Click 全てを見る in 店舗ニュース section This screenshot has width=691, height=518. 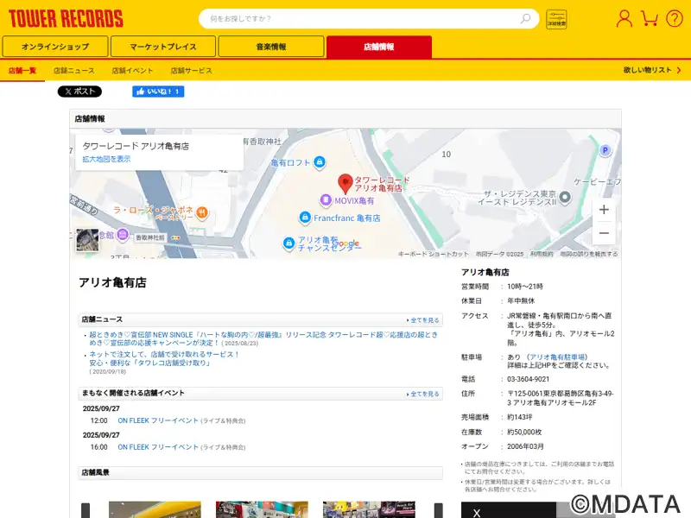coord(423,320)
